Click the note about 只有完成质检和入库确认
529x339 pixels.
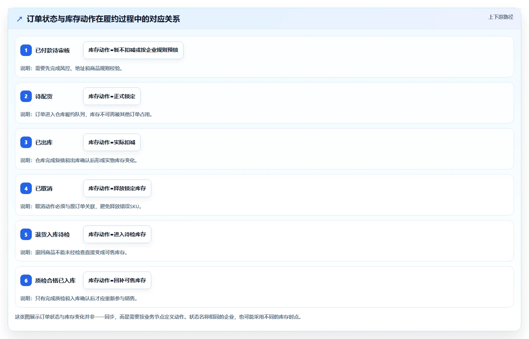(79, 298)
